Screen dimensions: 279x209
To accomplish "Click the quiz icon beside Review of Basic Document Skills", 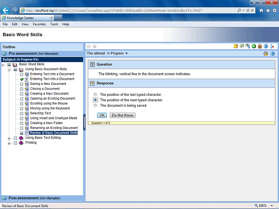I will click(x=27, y=133).
